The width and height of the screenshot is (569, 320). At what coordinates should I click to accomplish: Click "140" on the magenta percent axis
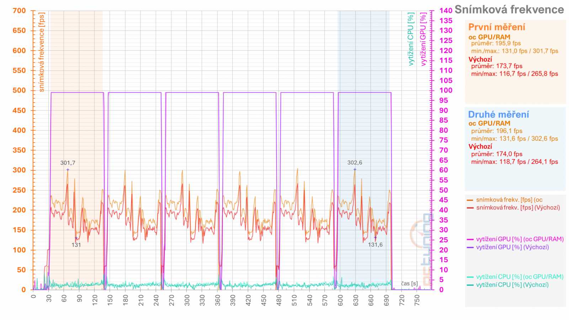[x=446, y=11]
